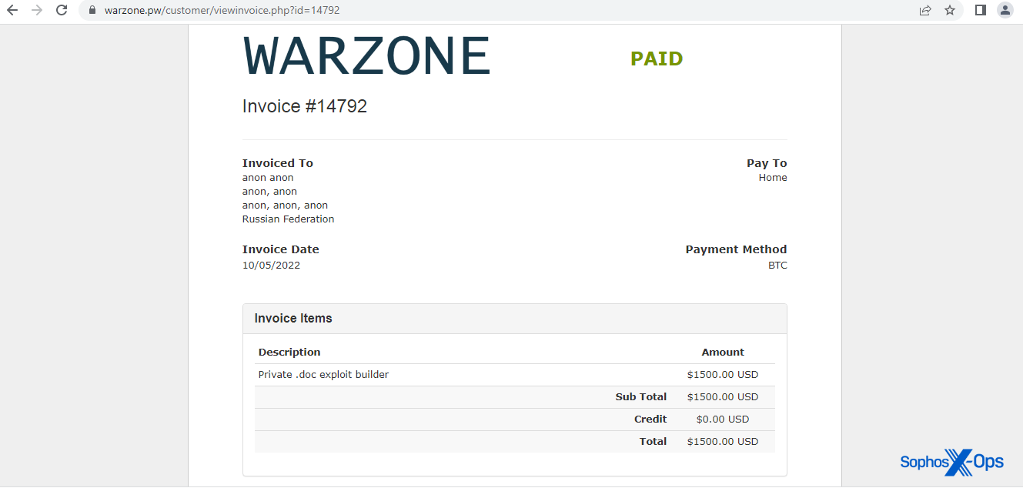
Task: Click the user profile avatar icon
Action: click(x=1005, y=11)
